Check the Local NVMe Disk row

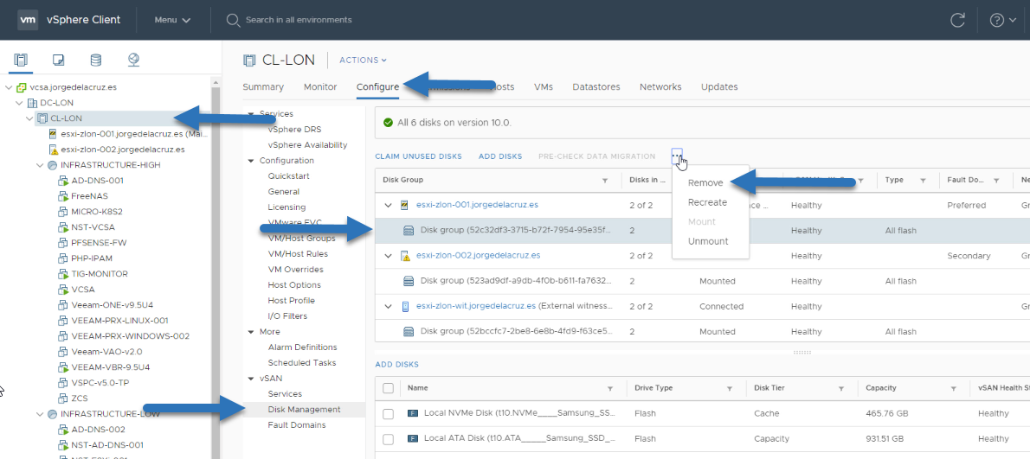tap(389, 414)
